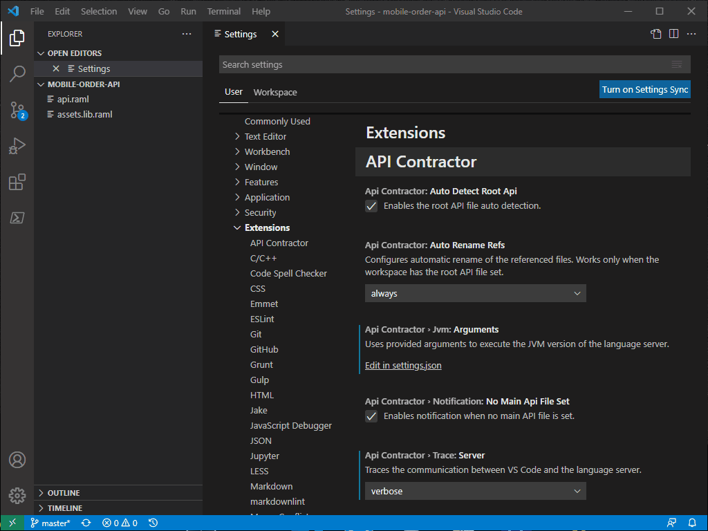Expand the Timeline panel
The image size is (708, 531).
[41, 508]
